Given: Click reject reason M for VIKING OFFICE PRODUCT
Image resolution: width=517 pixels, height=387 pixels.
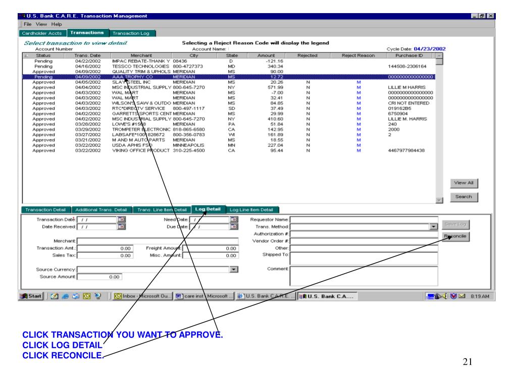Looking at the screenshot, I should (359, 151).
